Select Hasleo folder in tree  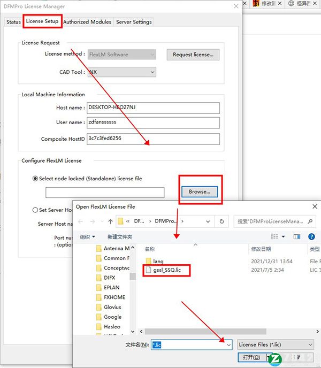pyautogui.click(x=109, y=327)
